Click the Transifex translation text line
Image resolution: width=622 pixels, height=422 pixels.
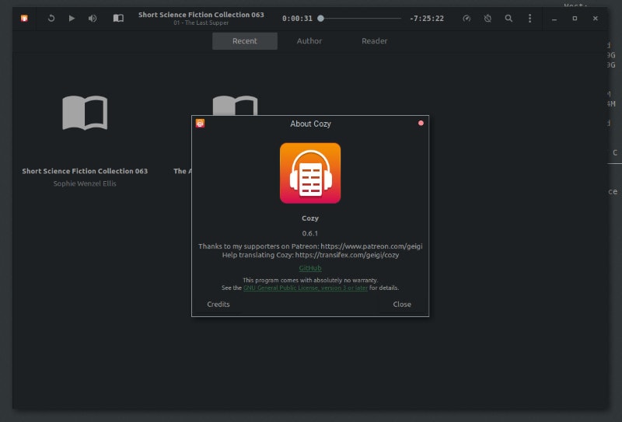pyautogui.click(x=310, y=255)
